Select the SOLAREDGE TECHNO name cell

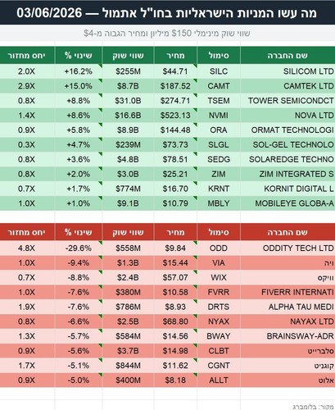287,160
